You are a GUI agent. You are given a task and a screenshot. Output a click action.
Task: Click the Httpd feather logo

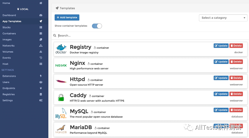pyautogui.click(x=61, y=81)
